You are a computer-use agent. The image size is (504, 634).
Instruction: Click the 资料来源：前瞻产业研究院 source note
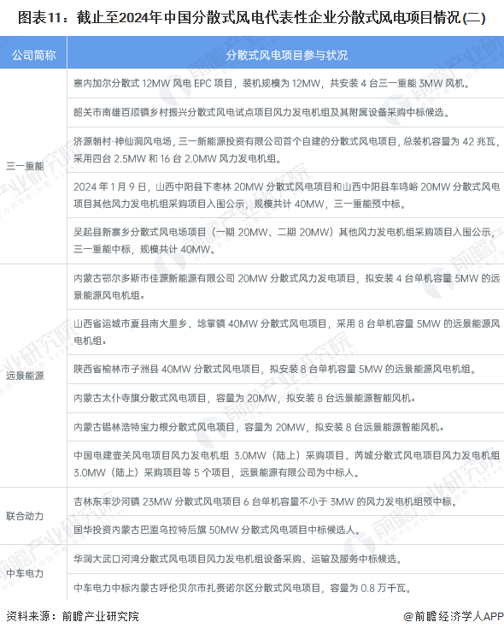coord(73,616)
